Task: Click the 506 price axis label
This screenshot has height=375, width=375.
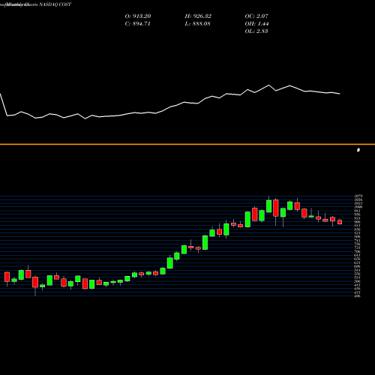Action: pyautogui.click(x=358, y=281)
